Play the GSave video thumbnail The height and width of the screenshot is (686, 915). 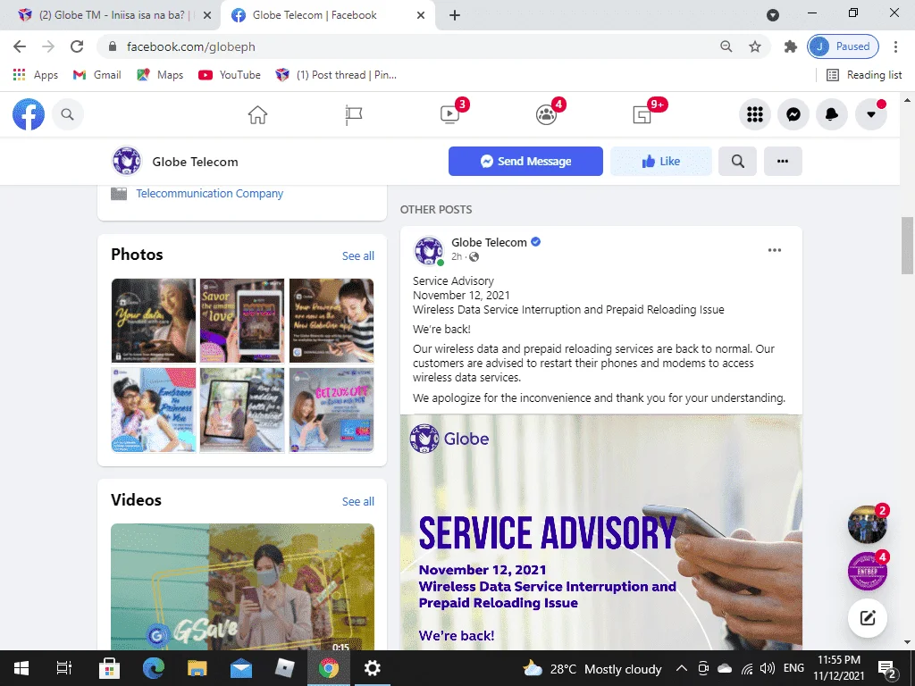242,587
